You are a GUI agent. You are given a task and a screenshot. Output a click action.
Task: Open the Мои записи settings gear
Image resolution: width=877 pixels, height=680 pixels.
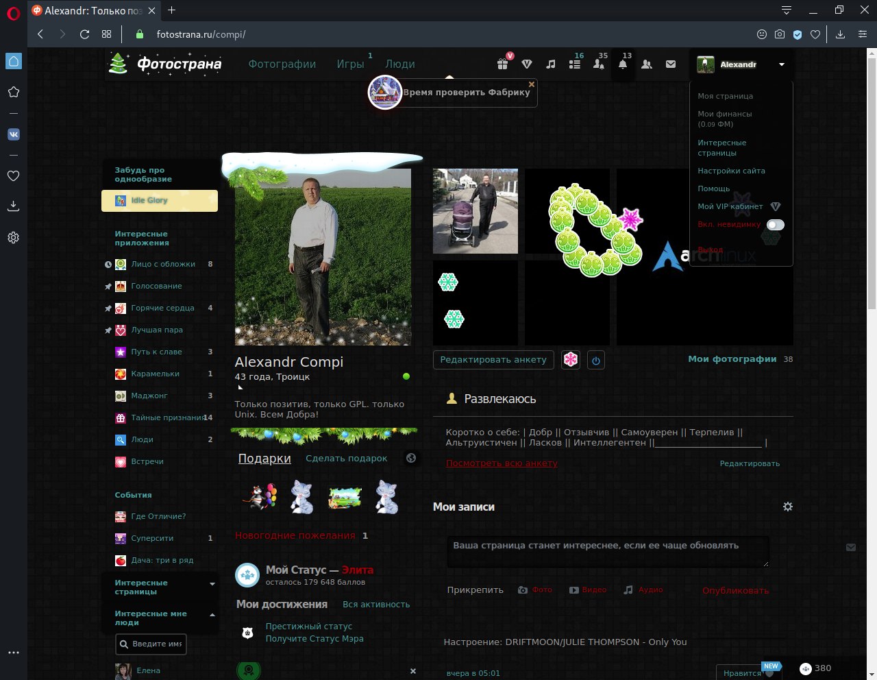pyautogui.click(x=788, y=507)
